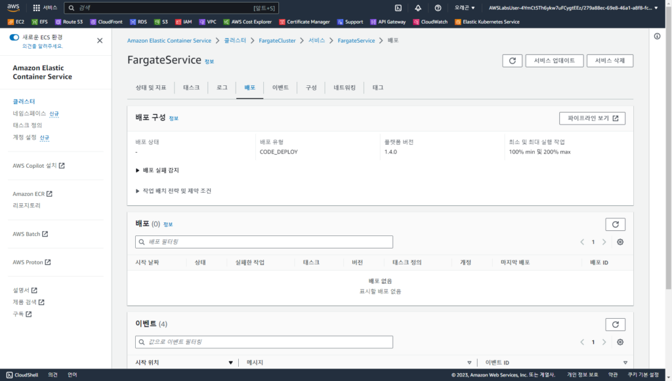Viewport: 672px width, 381px height.
Task: Open IAM bookmark shortcut
Action: pos(184,22)
